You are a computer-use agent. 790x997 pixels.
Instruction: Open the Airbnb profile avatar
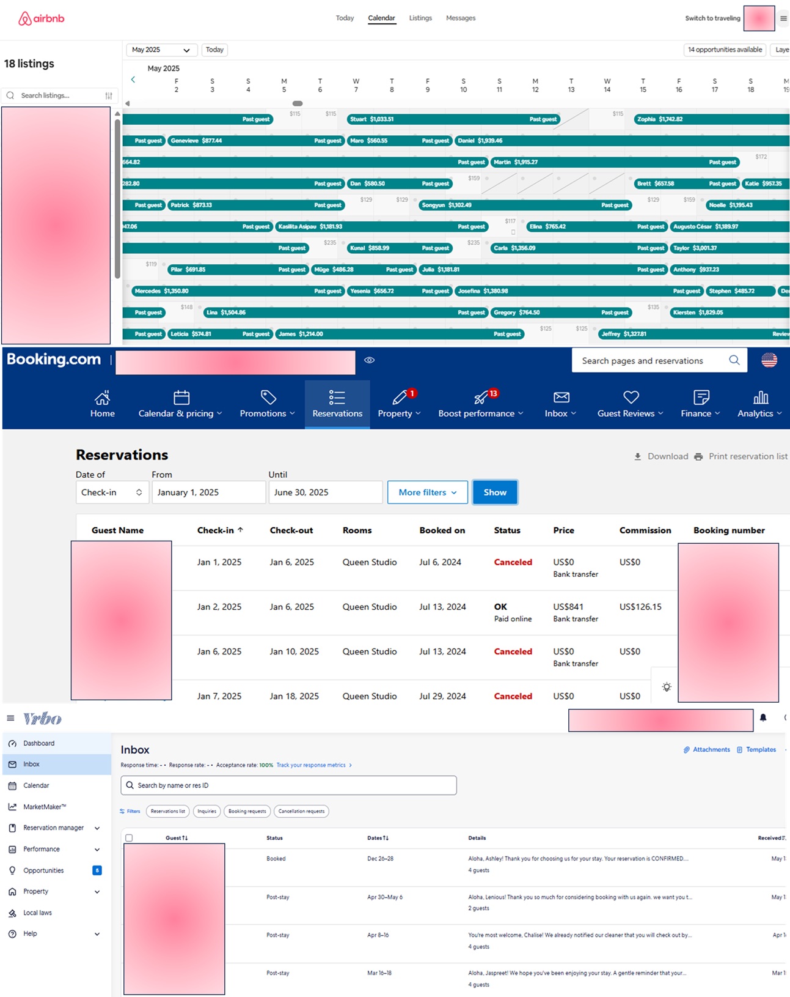(759, 18)
